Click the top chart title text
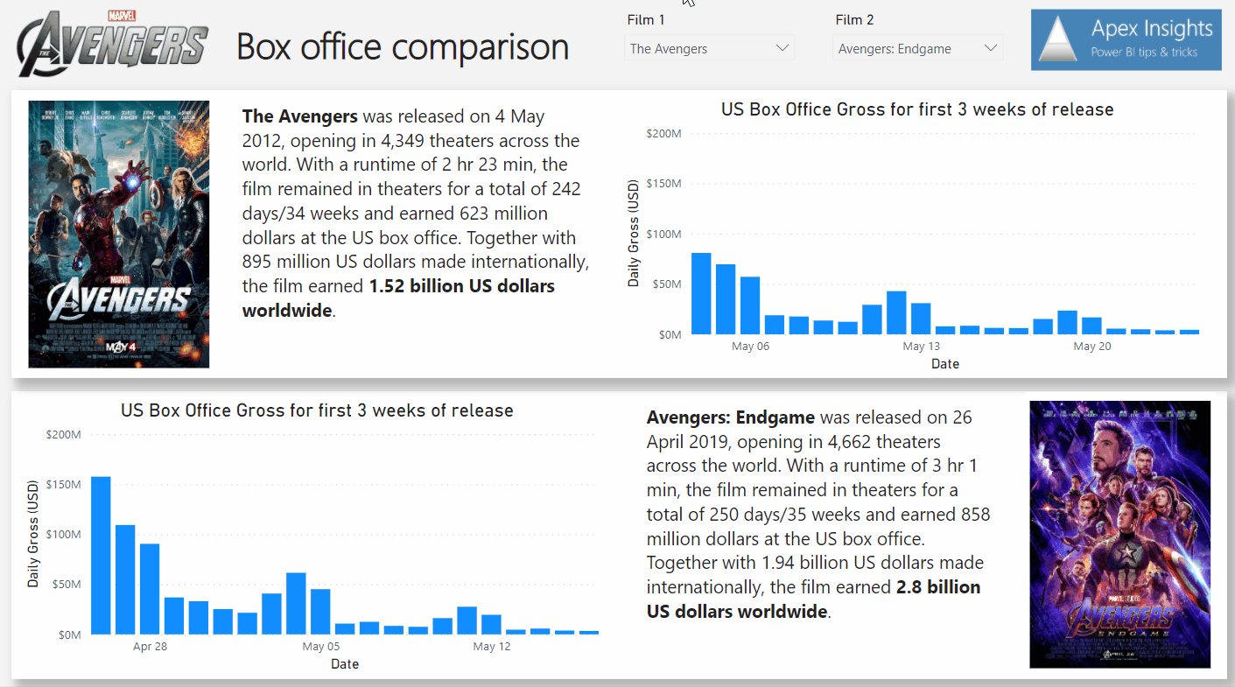Image resolution: width=1235 pixels, height=687 pixels. point(917,109)
